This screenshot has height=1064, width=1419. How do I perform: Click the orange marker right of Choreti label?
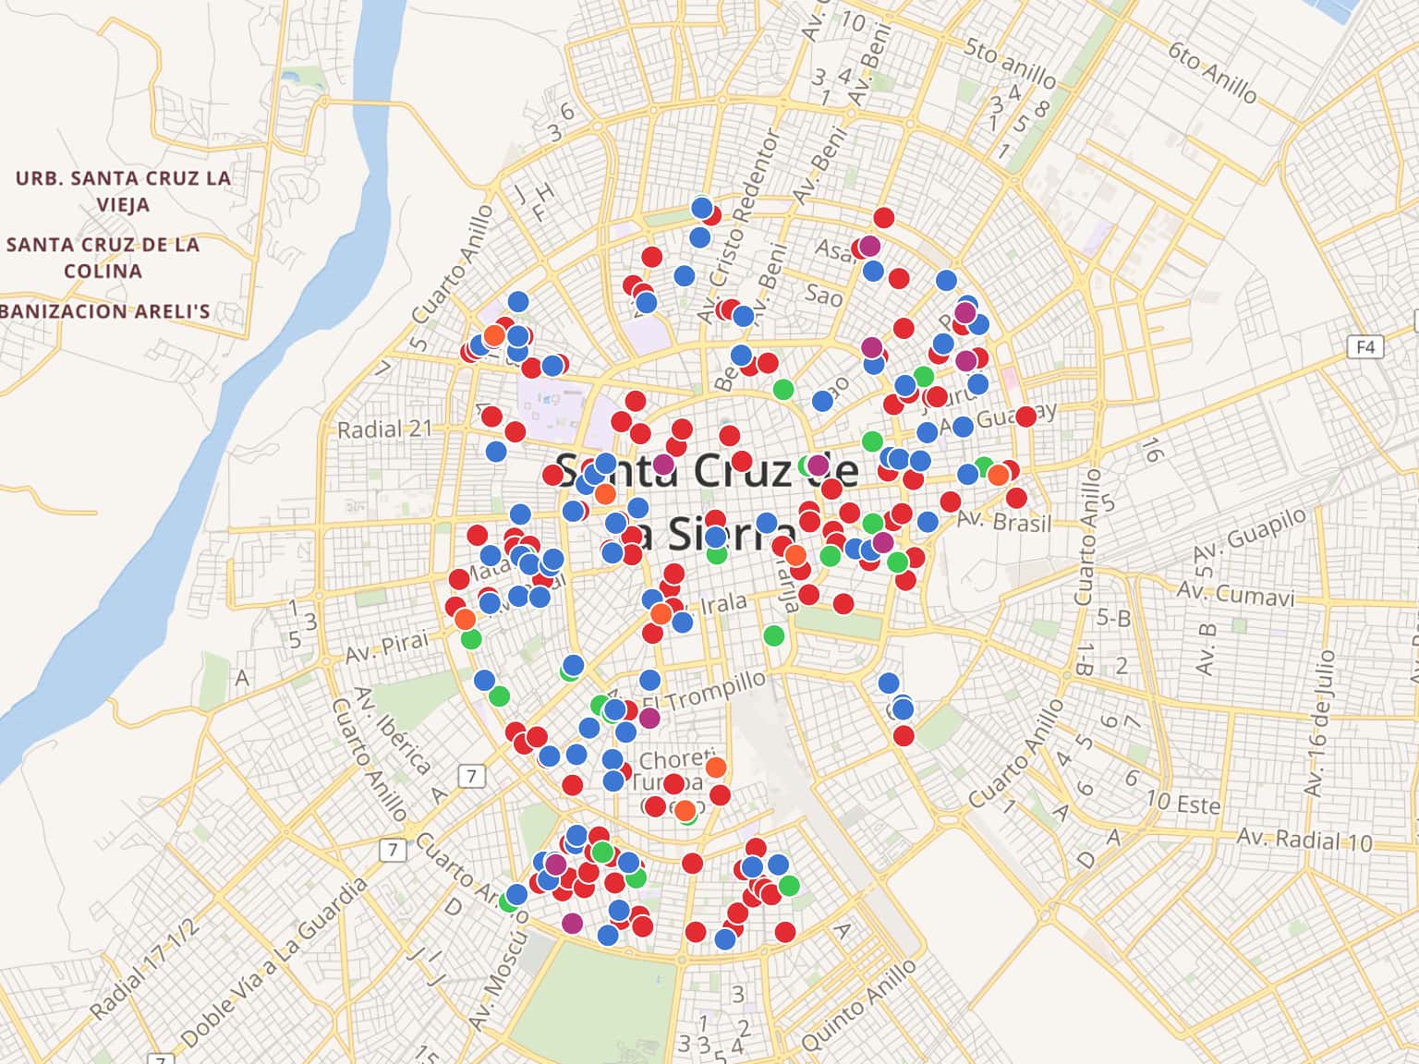(x=716, y=768)
